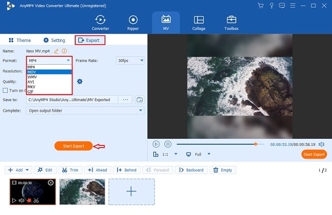Viewport: 332px width, 215px height.
Task: Click the Save to path field
Action: click(x=72, y=100)
